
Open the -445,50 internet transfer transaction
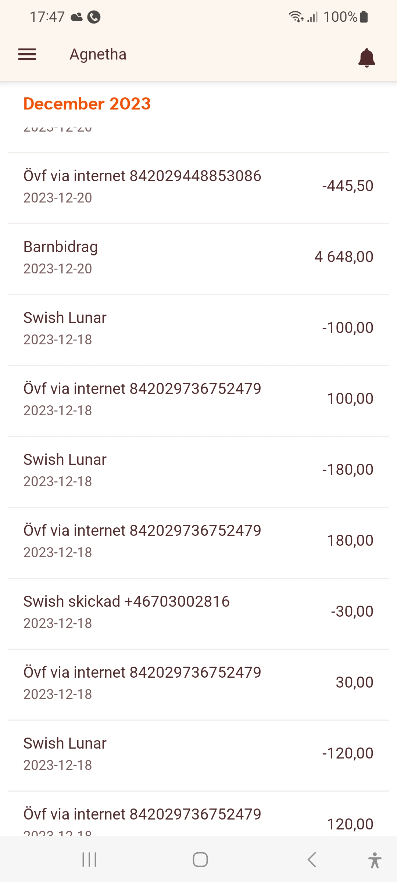click(198, 186)
